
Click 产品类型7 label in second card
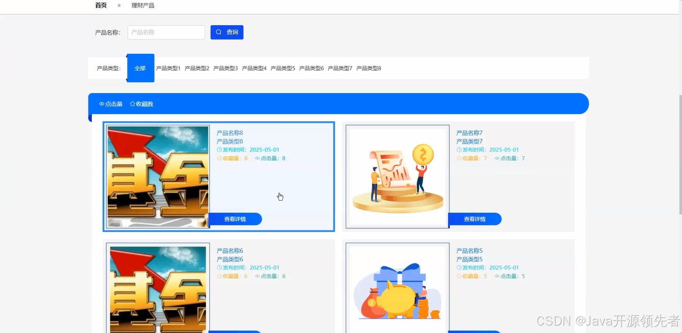click(x=469, y=141)
